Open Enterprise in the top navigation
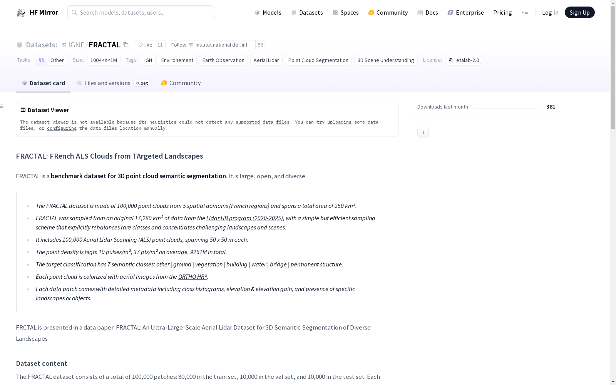This screenshot has width=616, height=385. coord(466,12)
